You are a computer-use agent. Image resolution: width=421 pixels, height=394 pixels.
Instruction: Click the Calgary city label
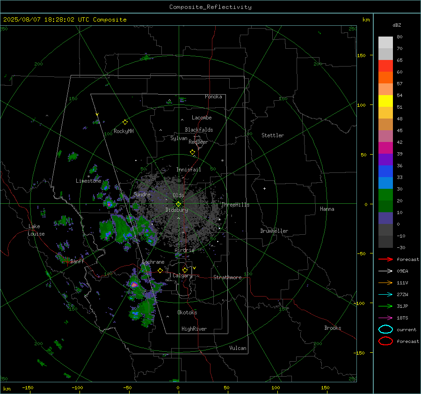click(x=182, y=275)
